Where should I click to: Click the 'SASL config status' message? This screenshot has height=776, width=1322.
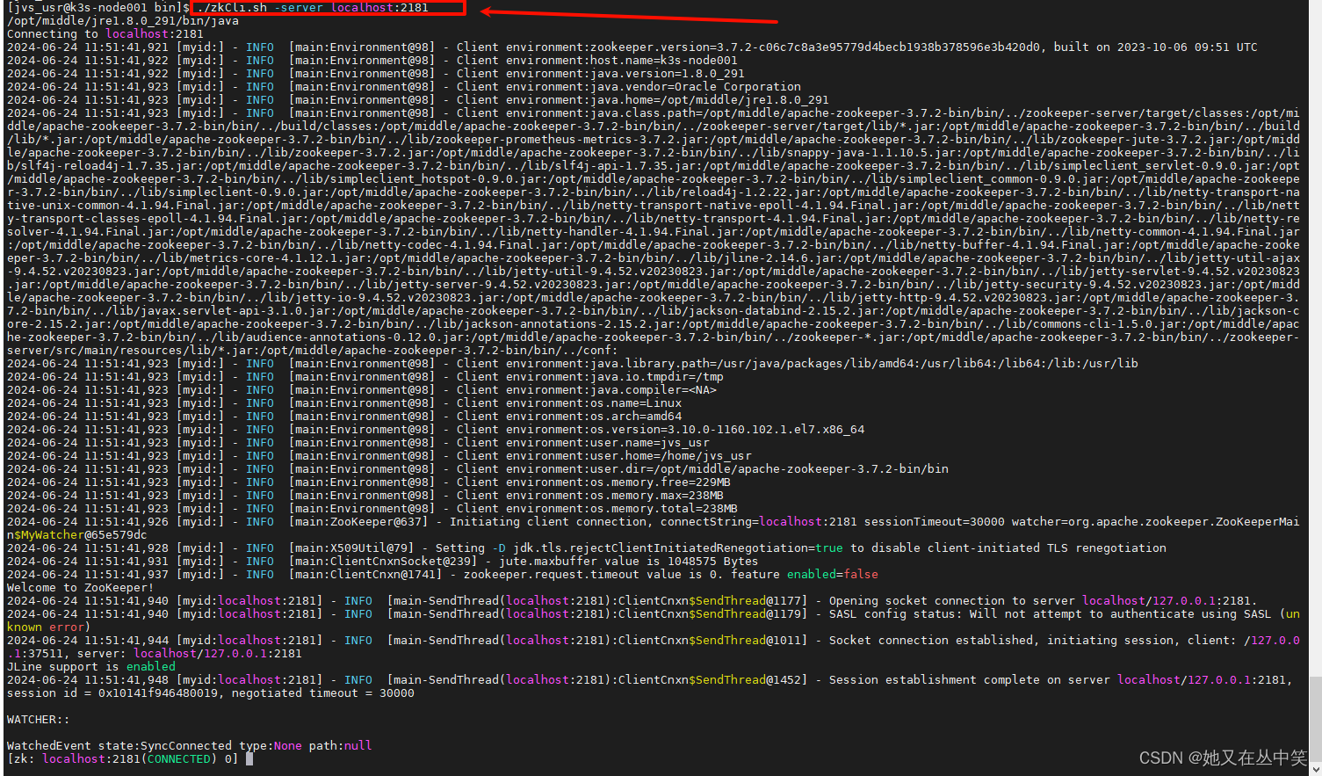point(892,613)
